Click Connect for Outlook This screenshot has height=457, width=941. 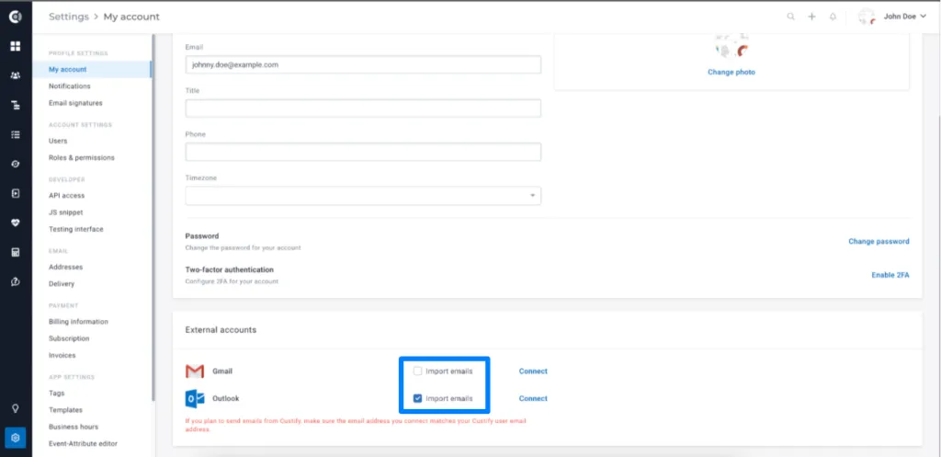tap(534, 398)
